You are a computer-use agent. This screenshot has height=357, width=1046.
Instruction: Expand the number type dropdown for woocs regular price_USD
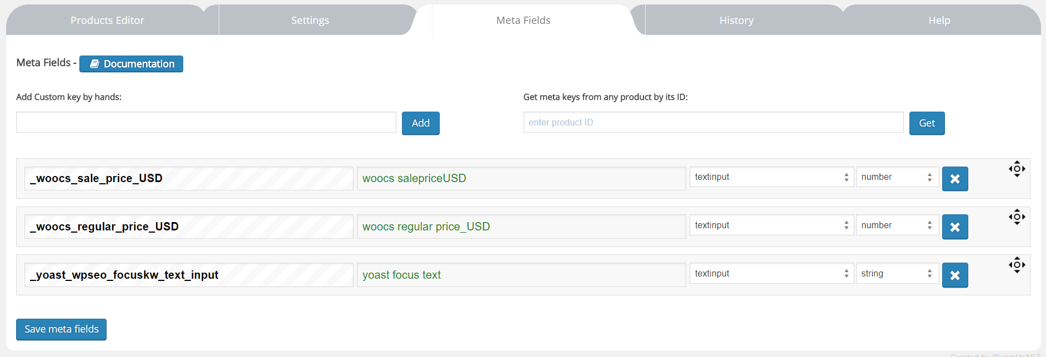(x=897, y=225)
